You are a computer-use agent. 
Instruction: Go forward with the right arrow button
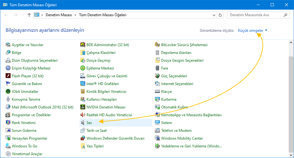pyautogui.click(x=15, y=15)
